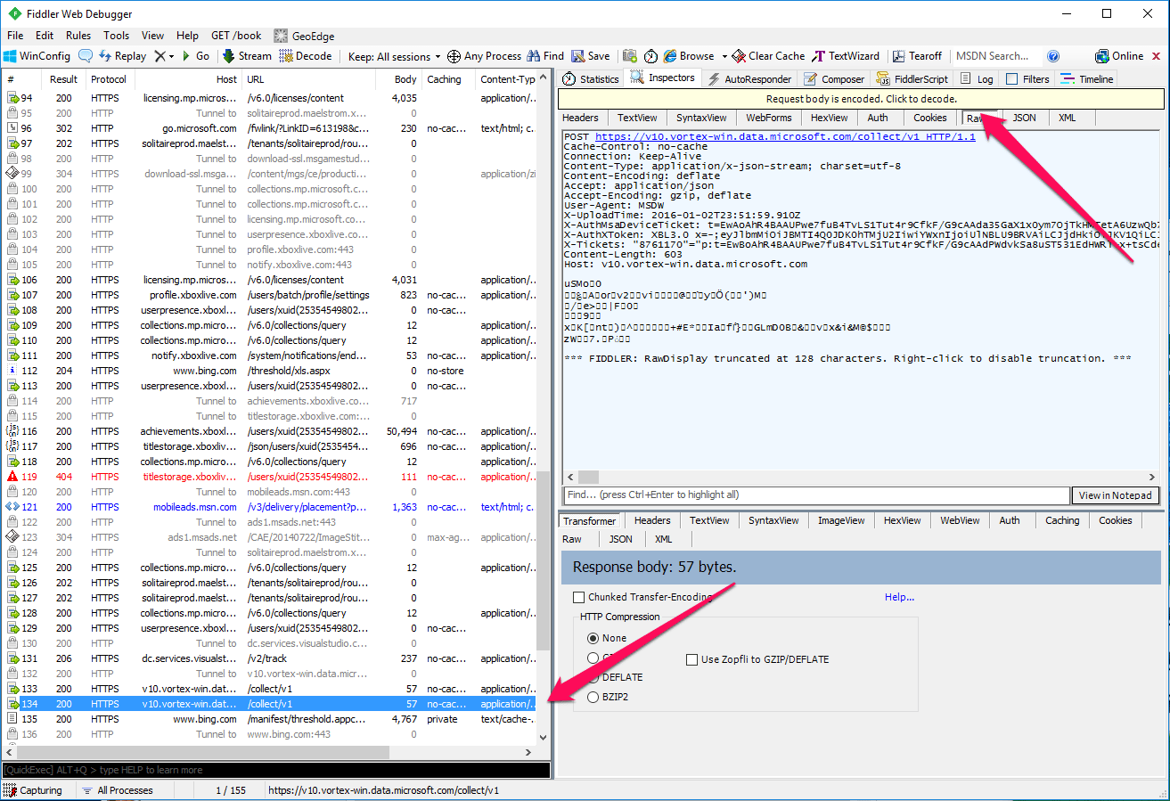Click View in Notepad button
This screenshot has width=1170, height=801.
pos(1116,495)
